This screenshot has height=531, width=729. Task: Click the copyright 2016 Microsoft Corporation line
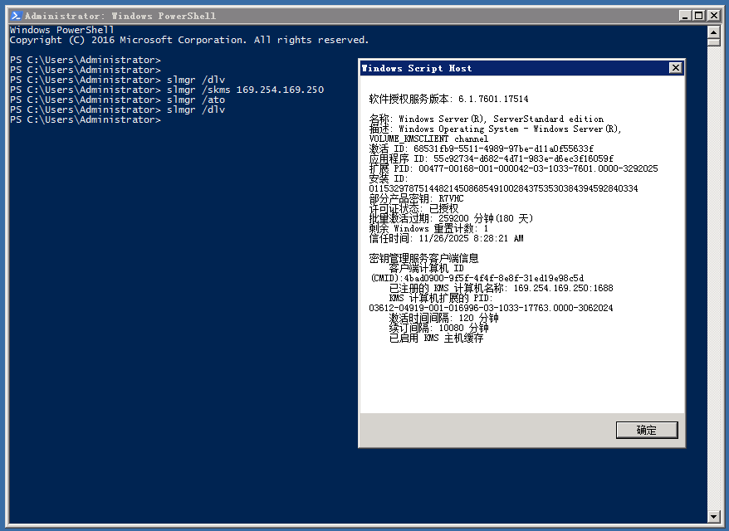pos(189,40)
